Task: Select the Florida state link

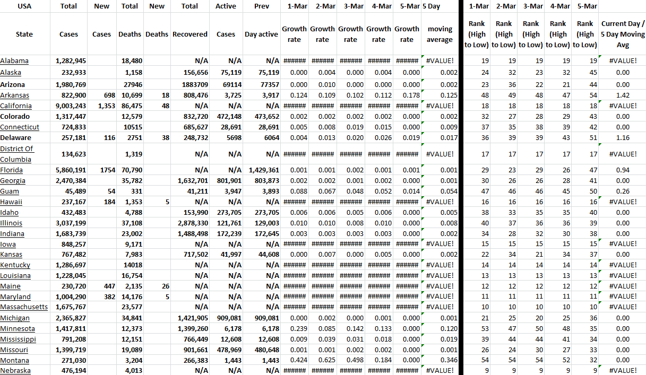Action: (11, 170)
